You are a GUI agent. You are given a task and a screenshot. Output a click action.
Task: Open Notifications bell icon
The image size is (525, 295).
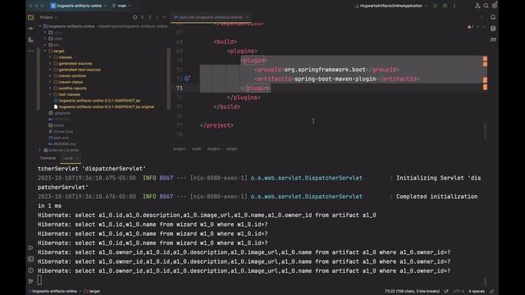coord(493,17)
